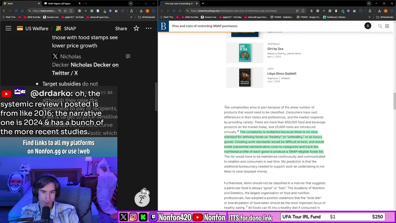The height and width of the screenshot is (223, 396).
Task: Open Girt by Sea book link
Action: (x=275, y=49)
